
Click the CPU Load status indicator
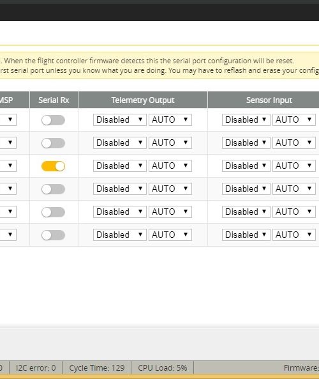[x=163, y=368]
